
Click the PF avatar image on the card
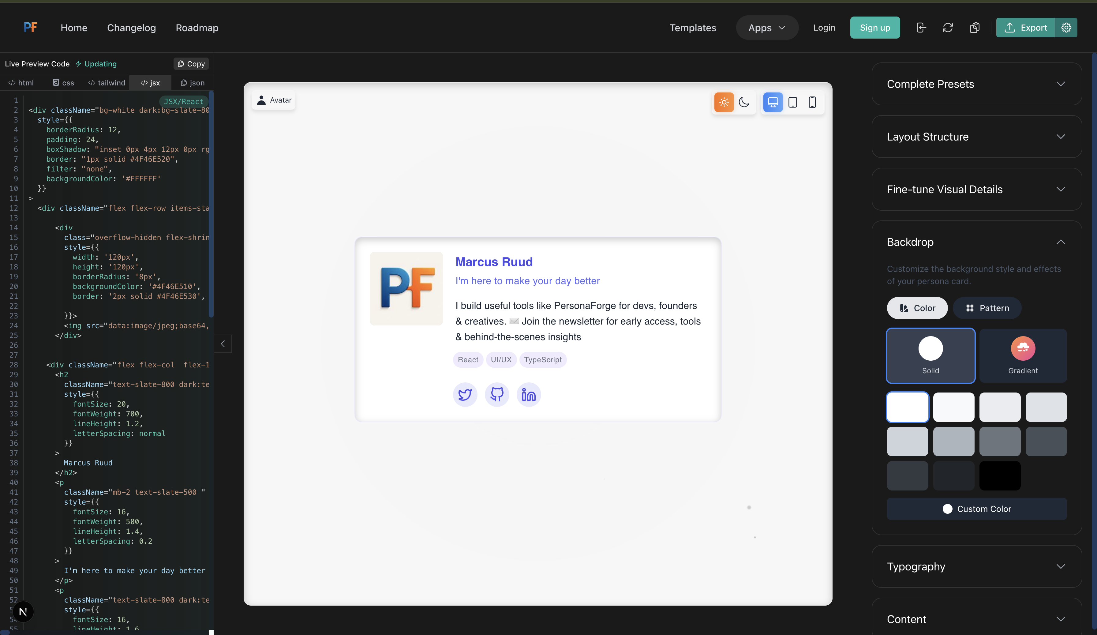406,288
